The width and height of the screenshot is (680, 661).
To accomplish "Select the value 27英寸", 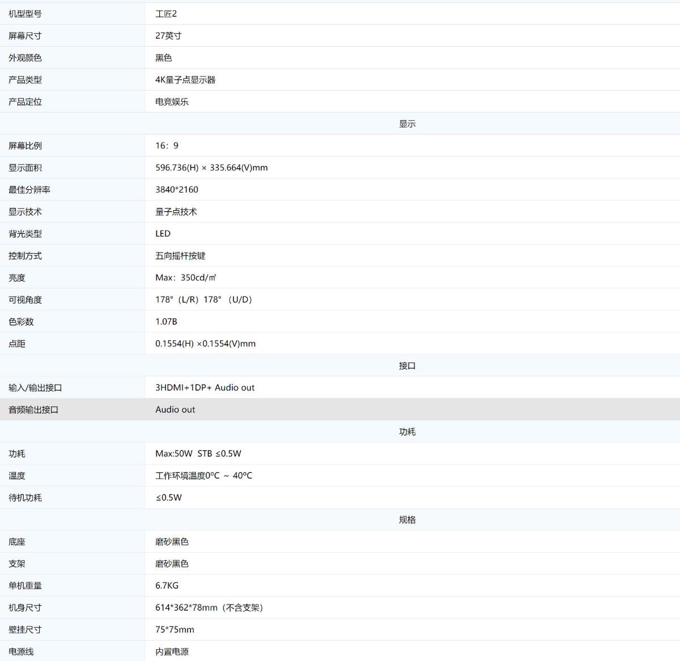I will pyautogui.click(x=168, y=36).
